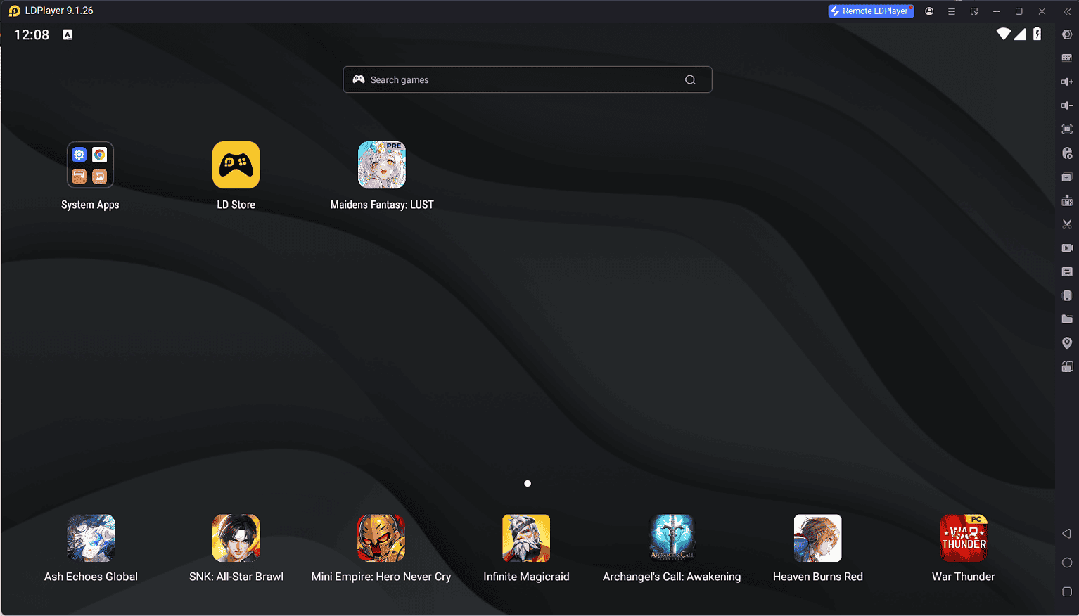Shake the virtual device
Viewport: 1079px width, 616px height.
coord(1067,295)
